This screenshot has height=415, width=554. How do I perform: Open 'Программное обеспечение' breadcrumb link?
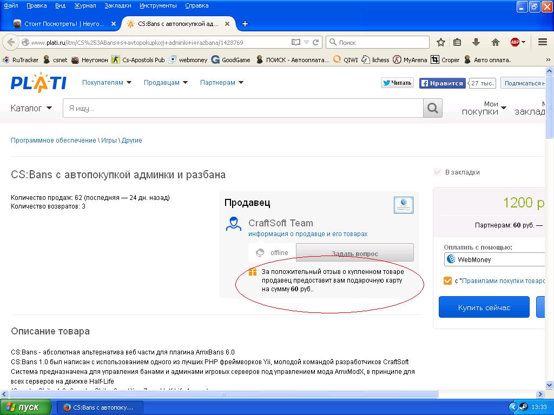point(54,140)
